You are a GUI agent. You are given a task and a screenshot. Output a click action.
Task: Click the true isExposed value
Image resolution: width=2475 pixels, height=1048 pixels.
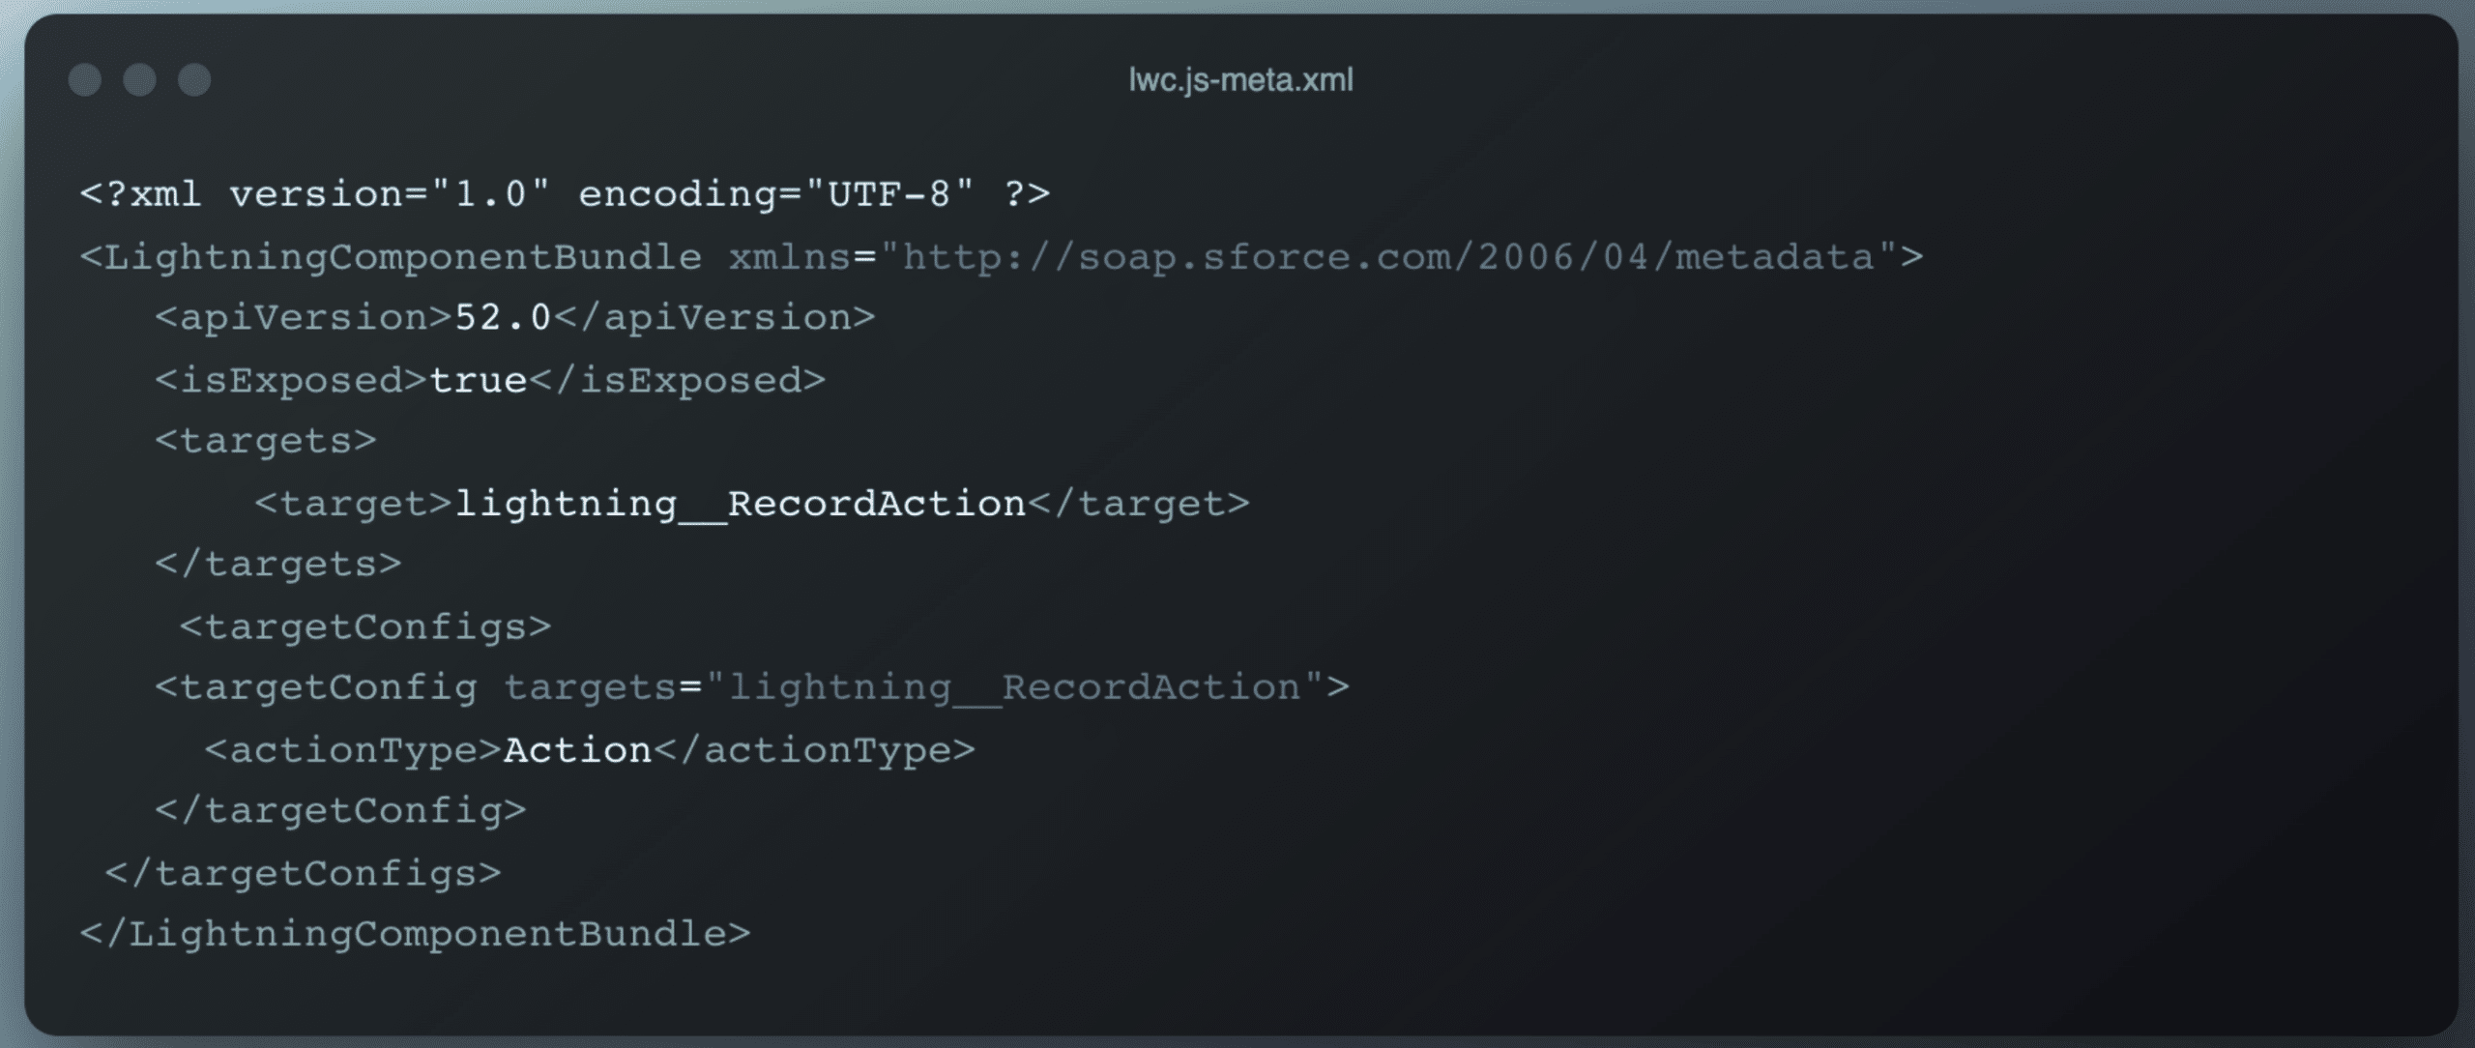[478, 380]
